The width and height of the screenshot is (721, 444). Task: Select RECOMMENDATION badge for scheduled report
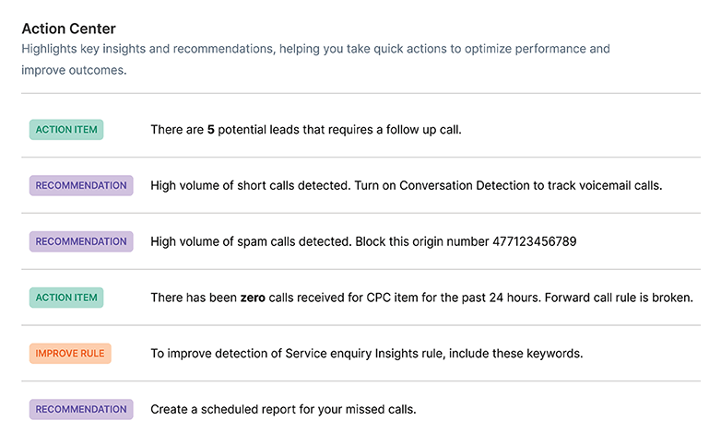pyautogui.click(x=81, y=409)
